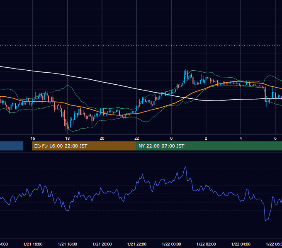Click the 18 hour label on the price chart axis
Screen dimensions: 282x248
tap(67, 138)
